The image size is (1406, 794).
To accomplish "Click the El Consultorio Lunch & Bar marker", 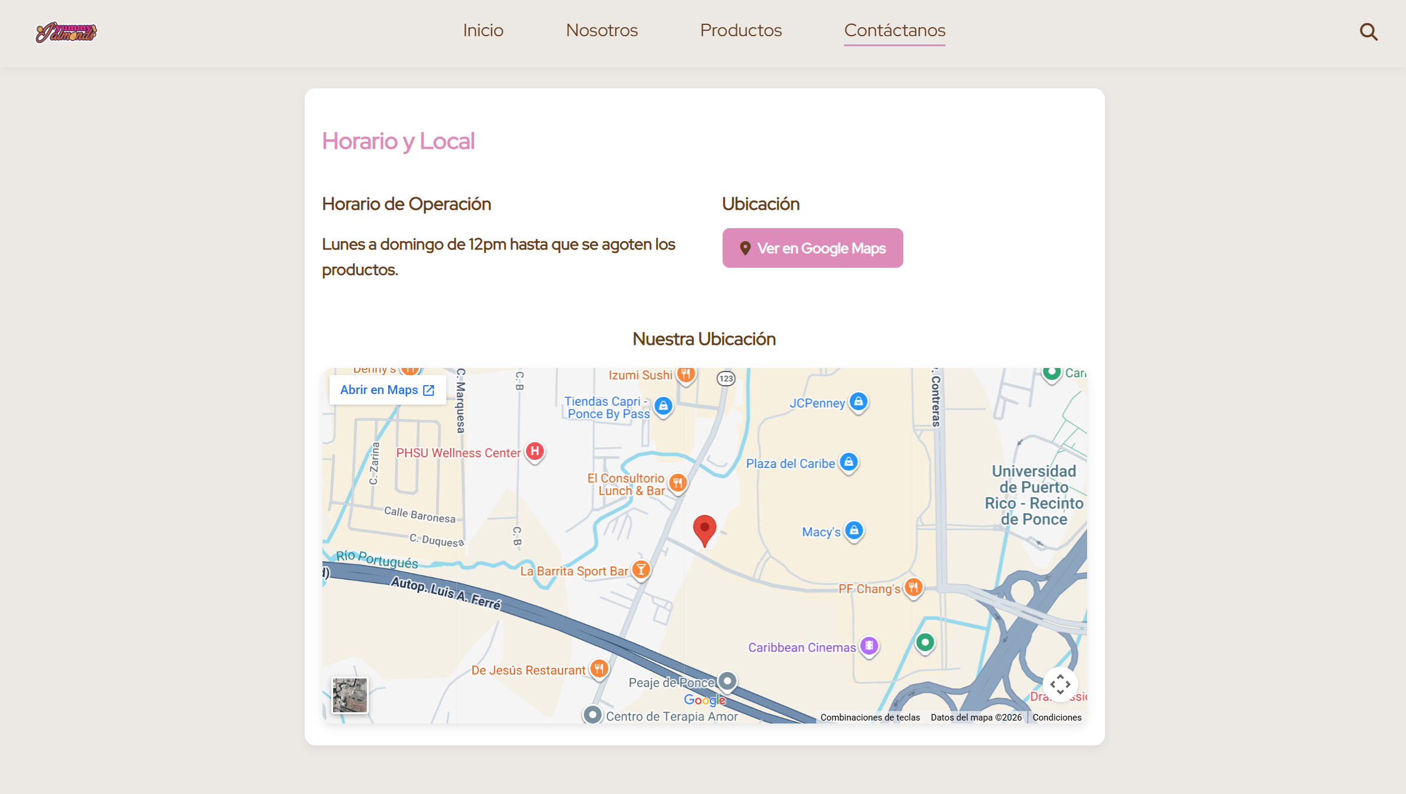I will point(678,483).
